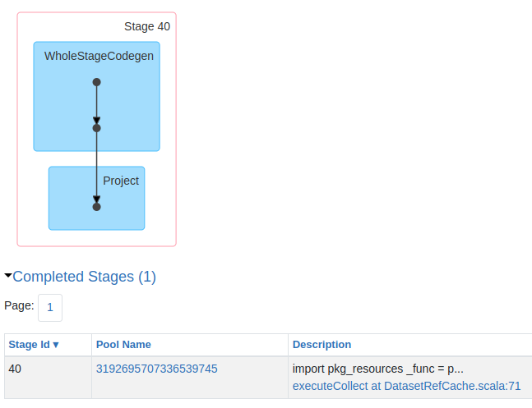Screen dimensions: 532x408
Task: Click arrowhead pointing into the Project node
Action: point(97,199)
